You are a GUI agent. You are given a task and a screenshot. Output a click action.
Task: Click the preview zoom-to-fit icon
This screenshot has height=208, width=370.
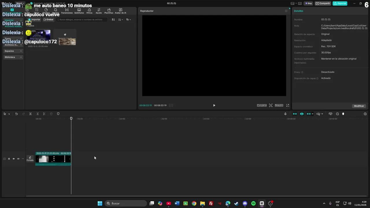271,105
